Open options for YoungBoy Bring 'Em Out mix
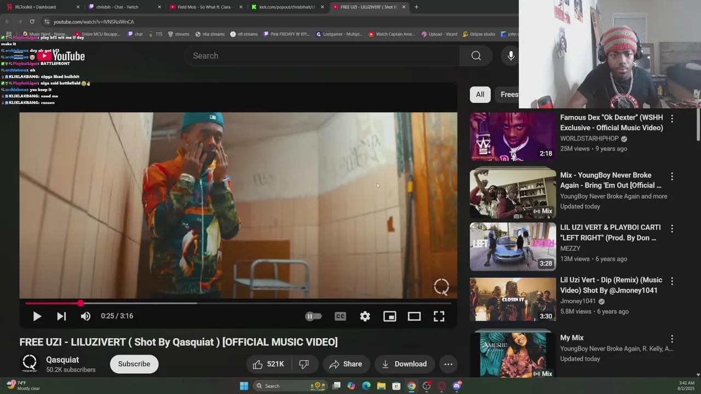 tap(672, 176)
